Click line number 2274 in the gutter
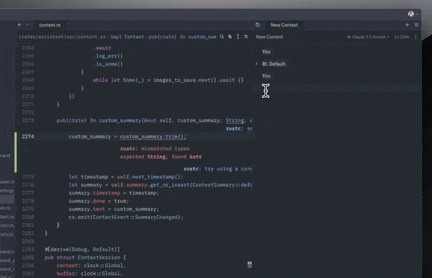This screenshot has width=432, height=278. [28, 136]
